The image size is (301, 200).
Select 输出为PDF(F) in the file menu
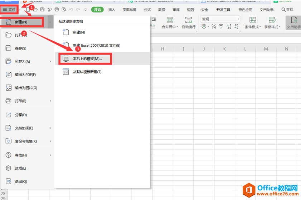coord(27,75)
